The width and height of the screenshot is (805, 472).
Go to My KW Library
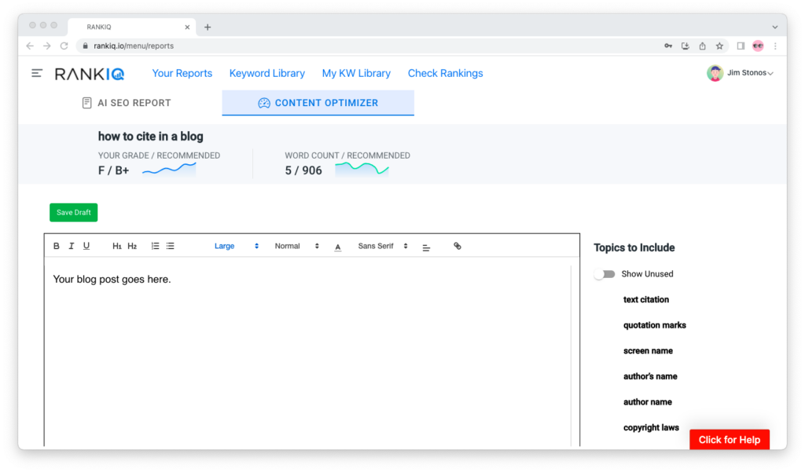coord(356,73)
